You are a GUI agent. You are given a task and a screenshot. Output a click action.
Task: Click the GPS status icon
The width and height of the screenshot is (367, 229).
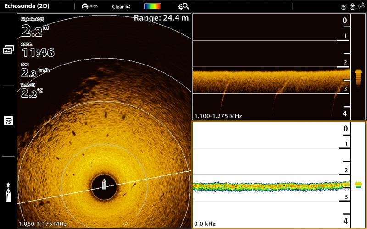(x=361, y=6)
